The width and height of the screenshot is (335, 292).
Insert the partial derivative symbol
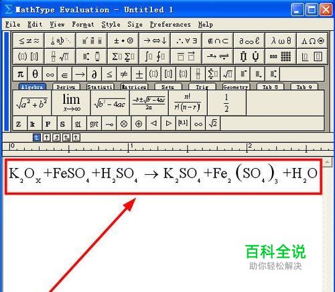point(94,74)
